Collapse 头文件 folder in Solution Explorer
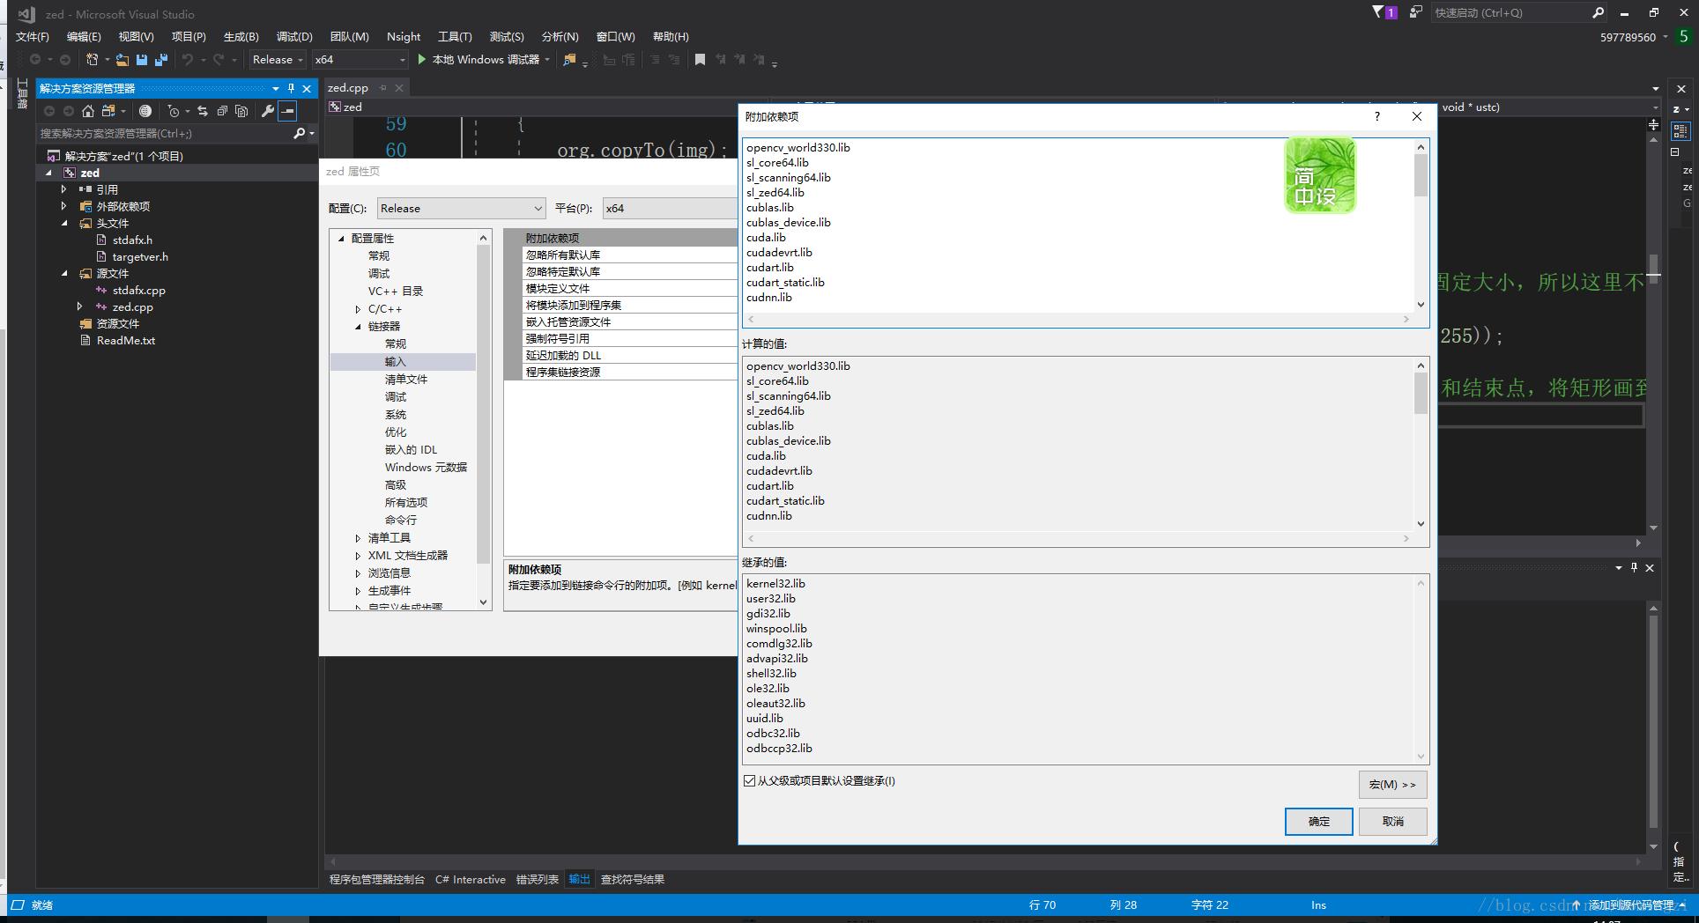The image size is (1699, 923). tap(63, 224)
